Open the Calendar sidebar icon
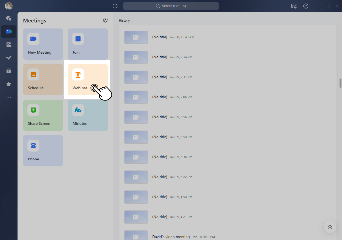342x240 pixels. [x=9, y=71]
